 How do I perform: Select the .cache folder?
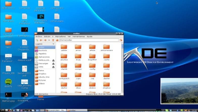click(x=107, y=57)
